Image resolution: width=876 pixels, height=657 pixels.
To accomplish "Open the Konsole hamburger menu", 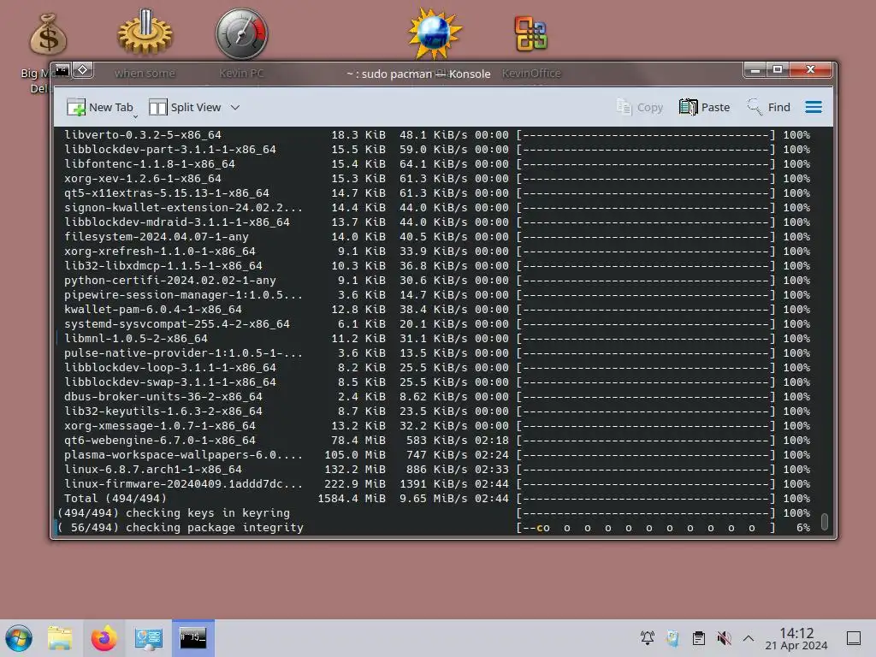I will click(x=814, y=107).
